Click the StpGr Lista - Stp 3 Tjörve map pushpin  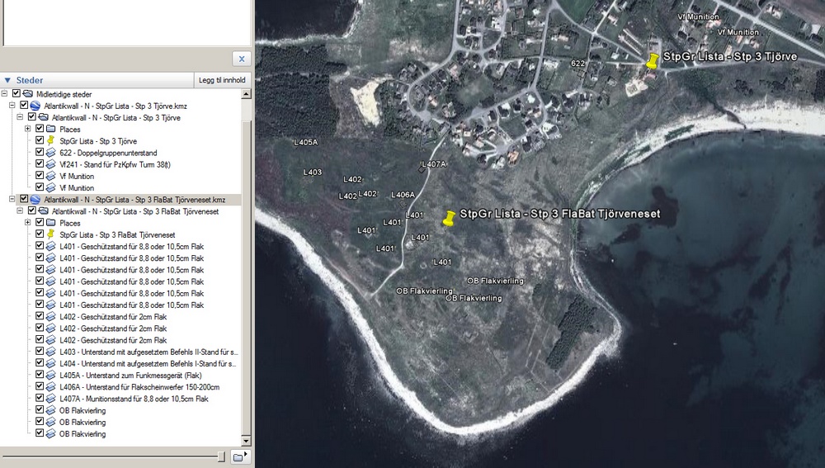coord(652,63)
